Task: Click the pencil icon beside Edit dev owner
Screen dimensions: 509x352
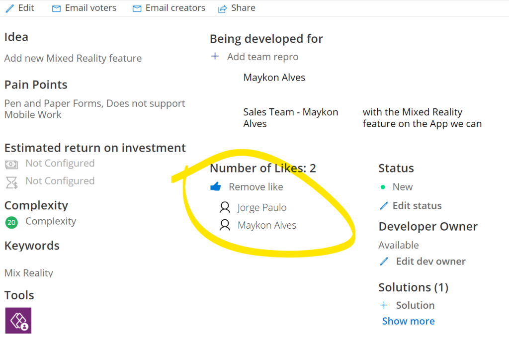Action: (x=384, y=262)
